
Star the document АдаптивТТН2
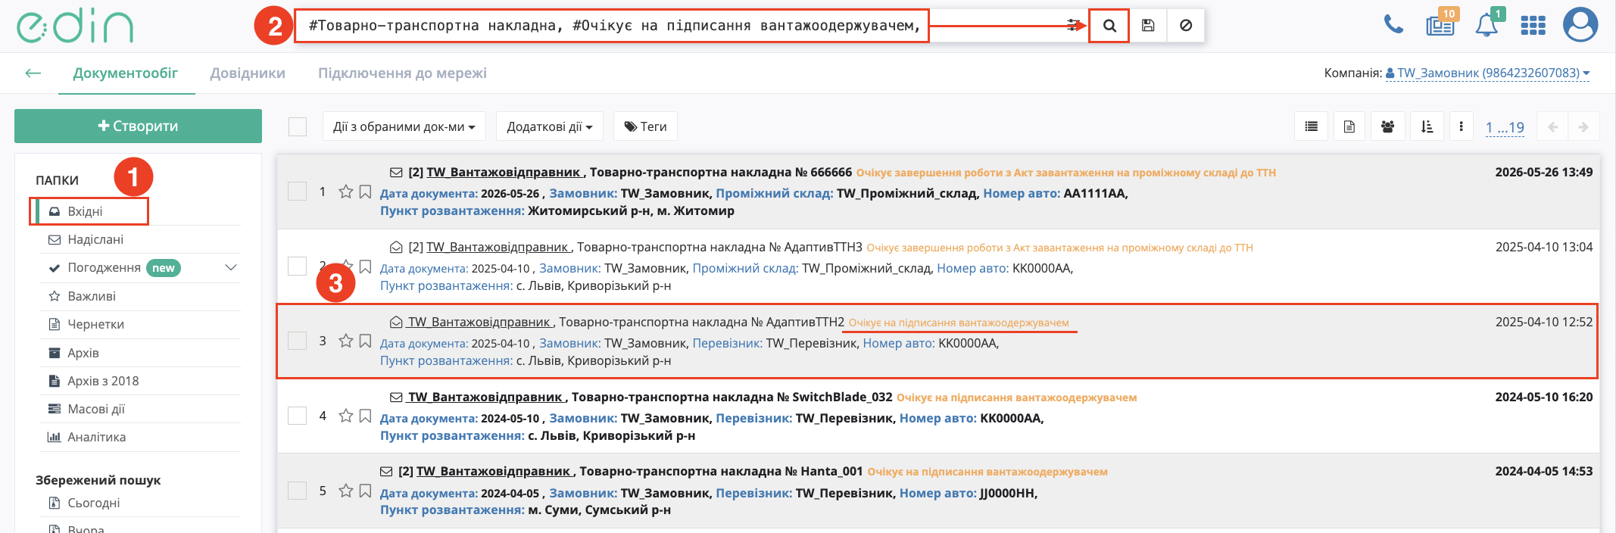(346, 341)
